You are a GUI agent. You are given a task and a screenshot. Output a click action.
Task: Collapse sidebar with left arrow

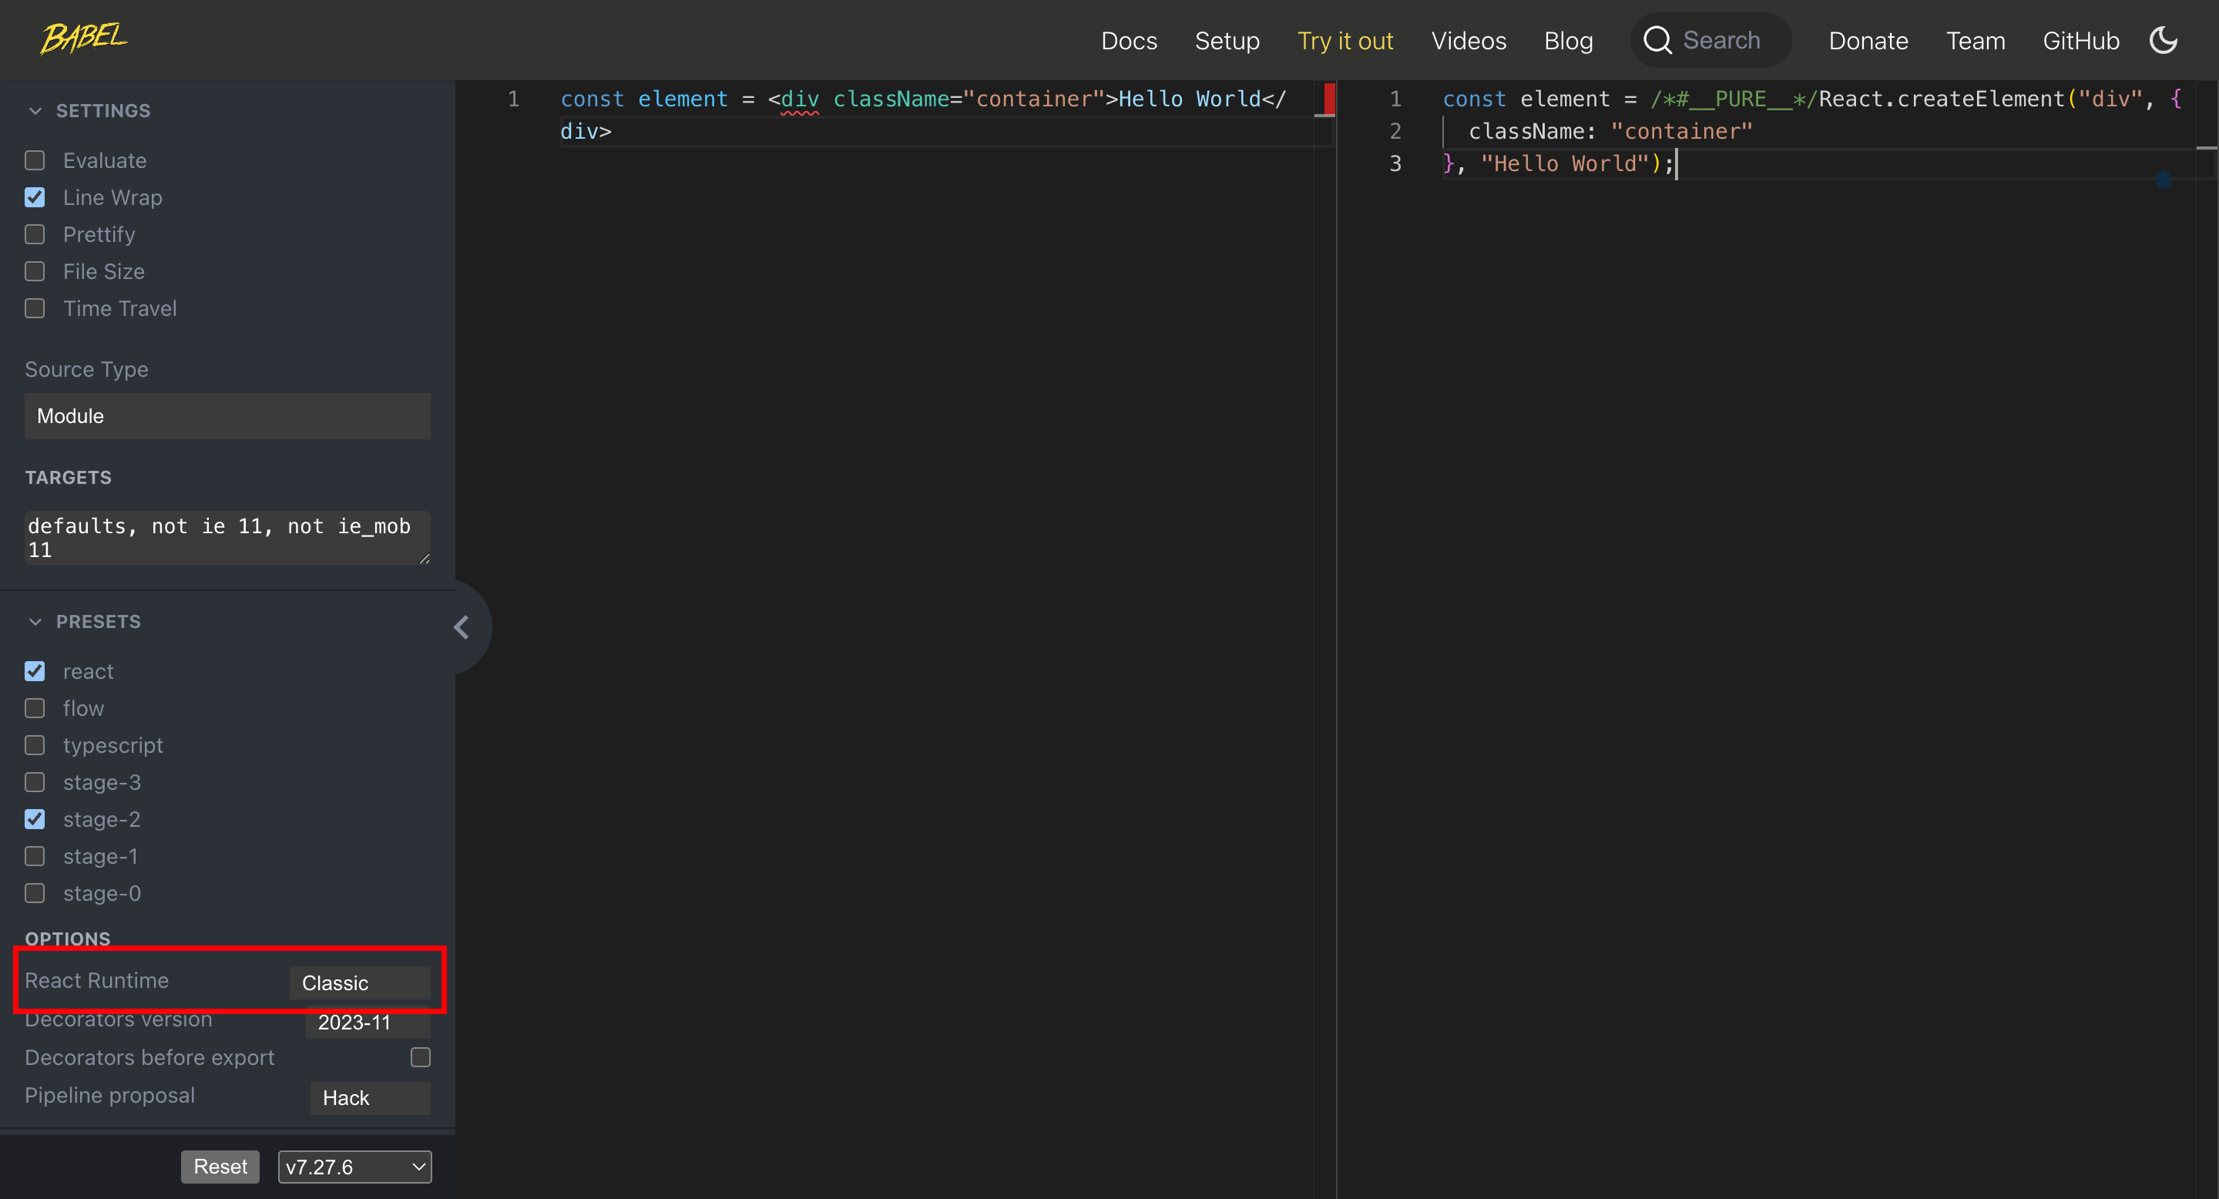tap(462, 627)
